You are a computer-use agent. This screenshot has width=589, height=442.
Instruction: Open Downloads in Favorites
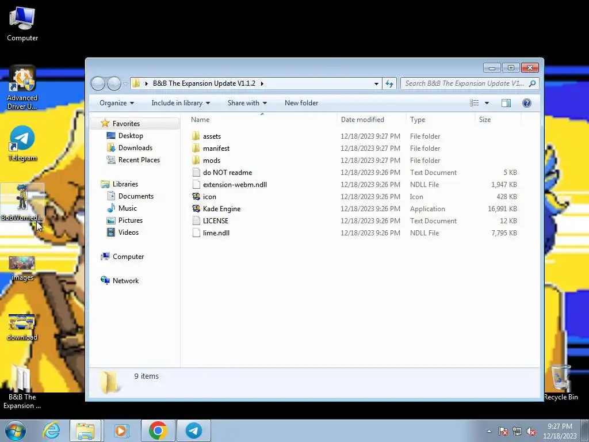coord(135,148)
